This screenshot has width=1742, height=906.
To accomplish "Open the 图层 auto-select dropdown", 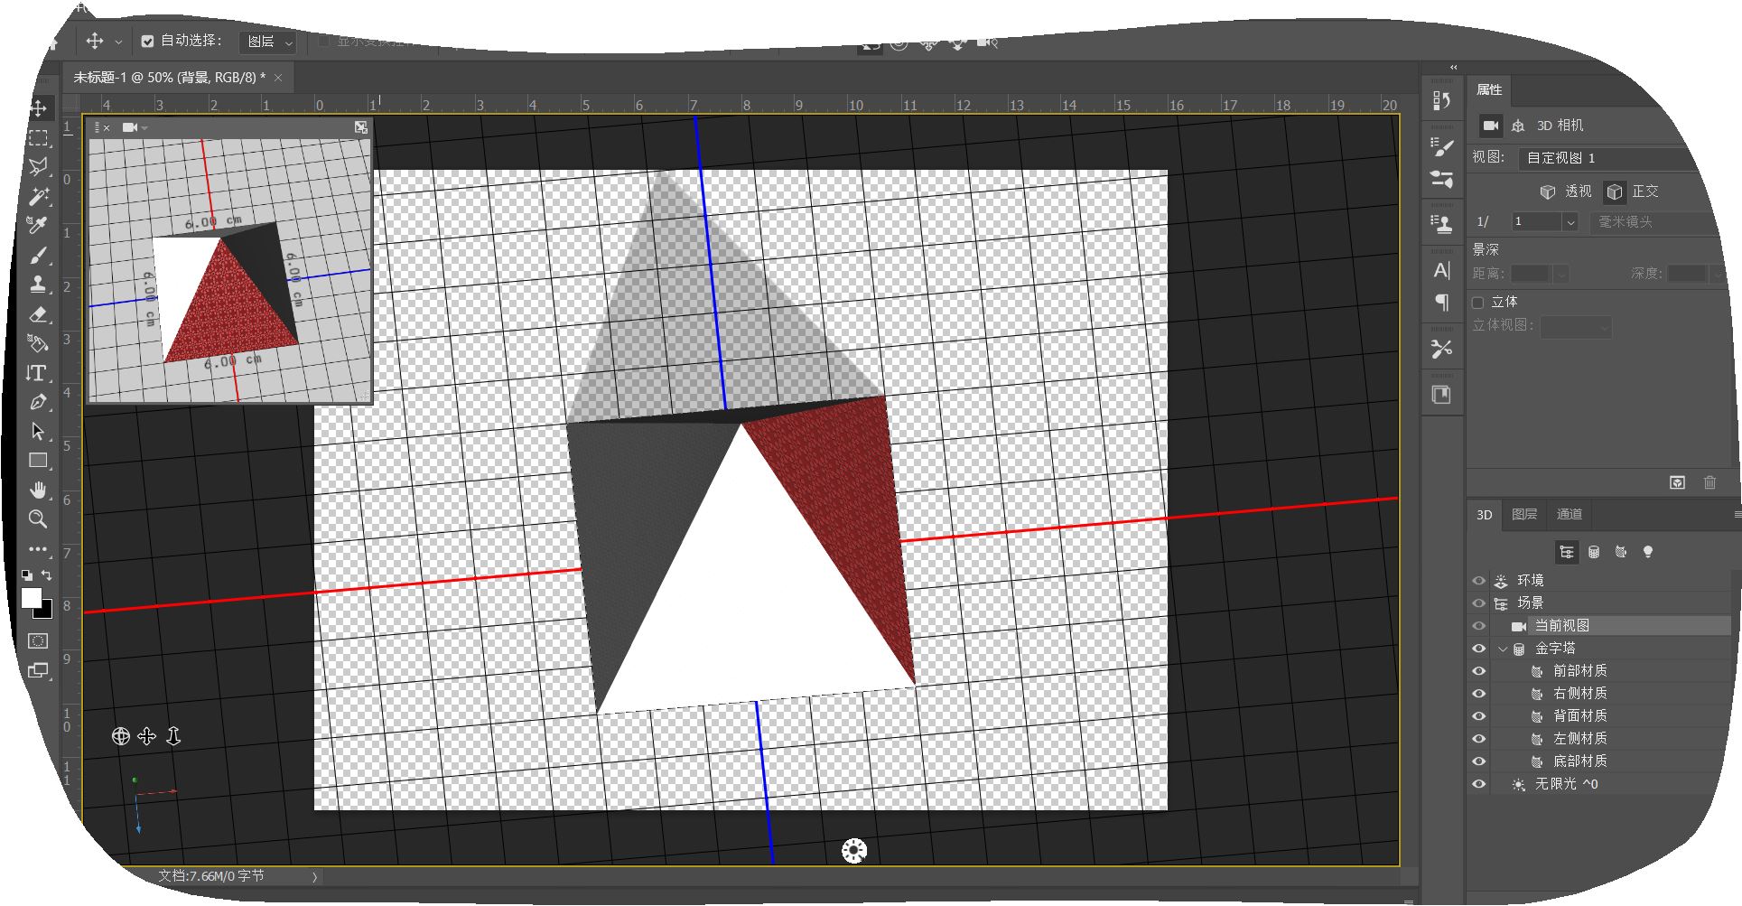I will point(268,42).
